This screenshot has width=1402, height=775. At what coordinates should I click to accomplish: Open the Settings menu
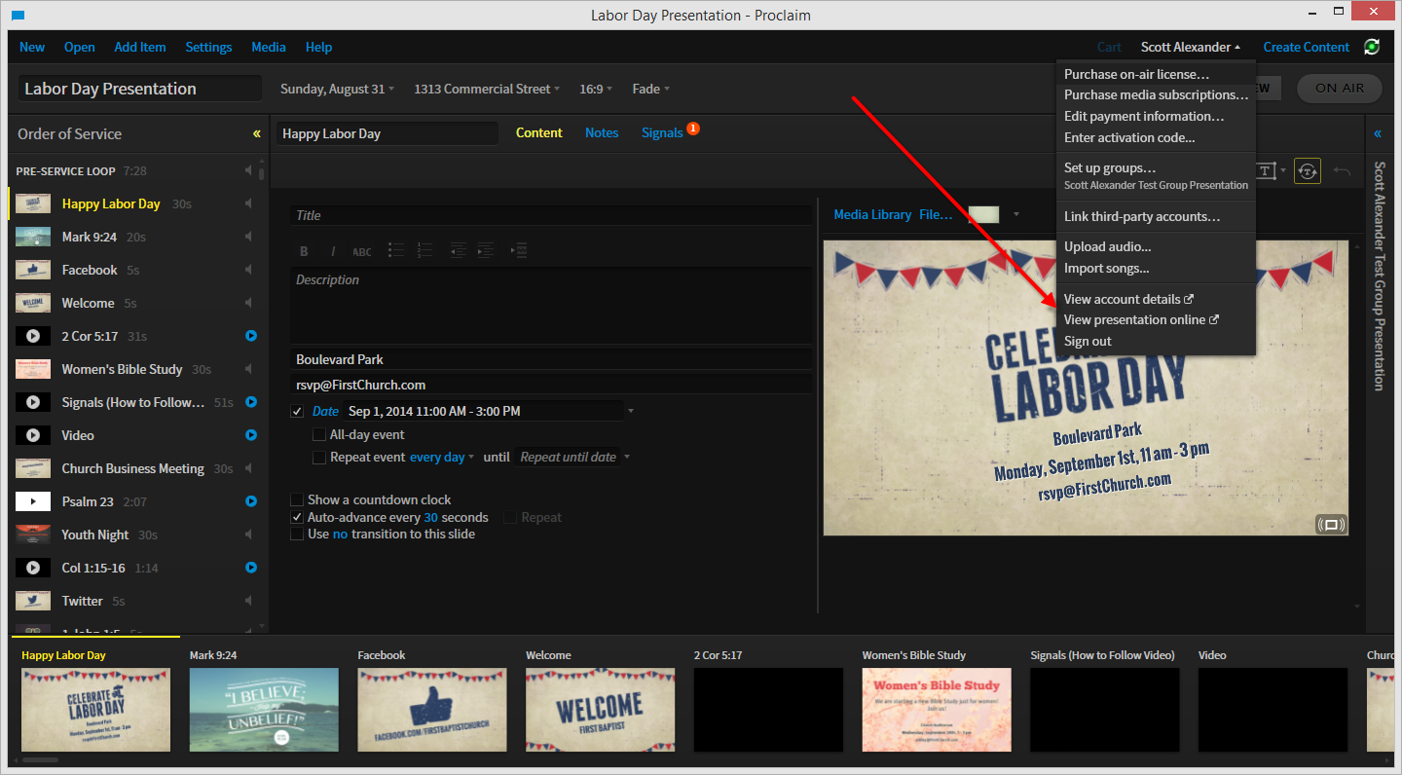pyautogui.click(x=208, y=47)
